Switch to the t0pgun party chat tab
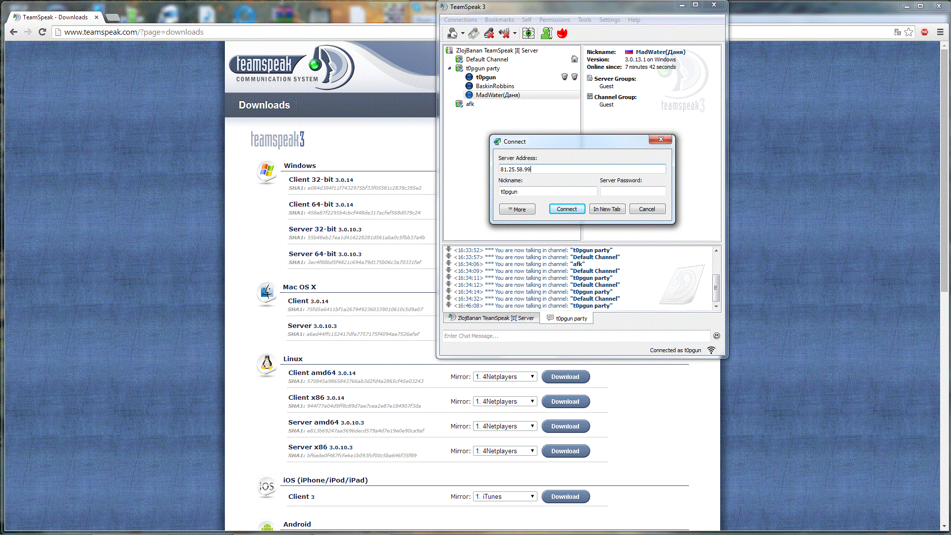 pos(567,319)
